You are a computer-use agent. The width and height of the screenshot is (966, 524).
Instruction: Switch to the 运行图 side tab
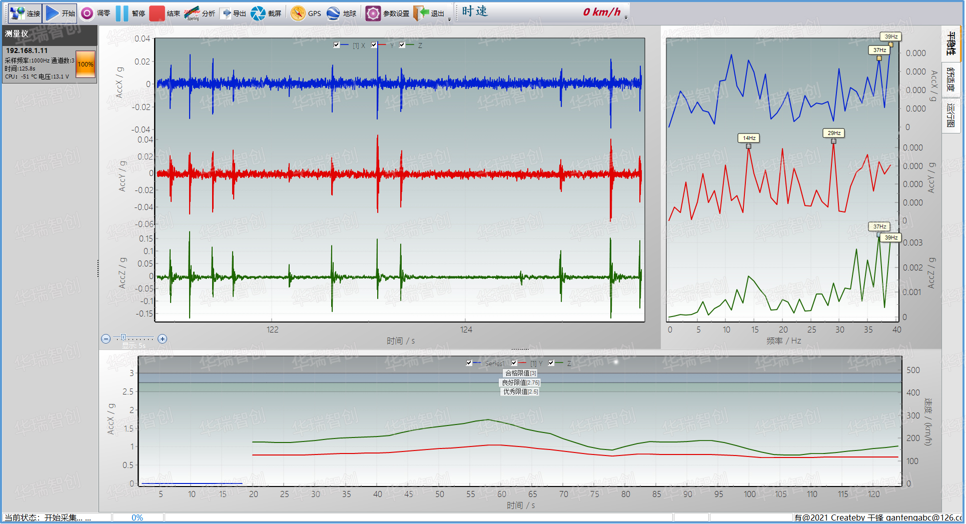pos(951,115)
